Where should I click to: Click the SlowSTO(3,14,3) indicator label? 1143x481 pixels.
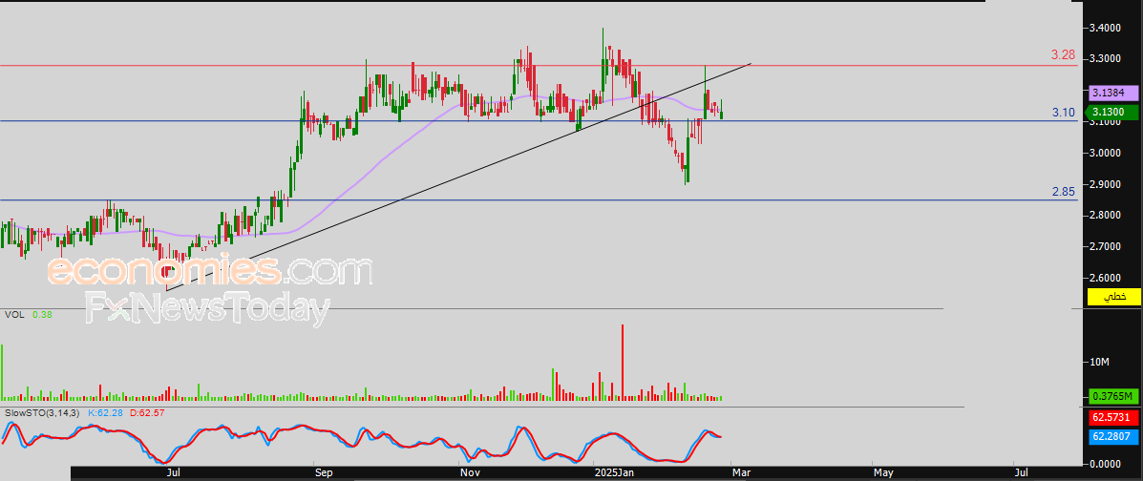pos(41,413)
